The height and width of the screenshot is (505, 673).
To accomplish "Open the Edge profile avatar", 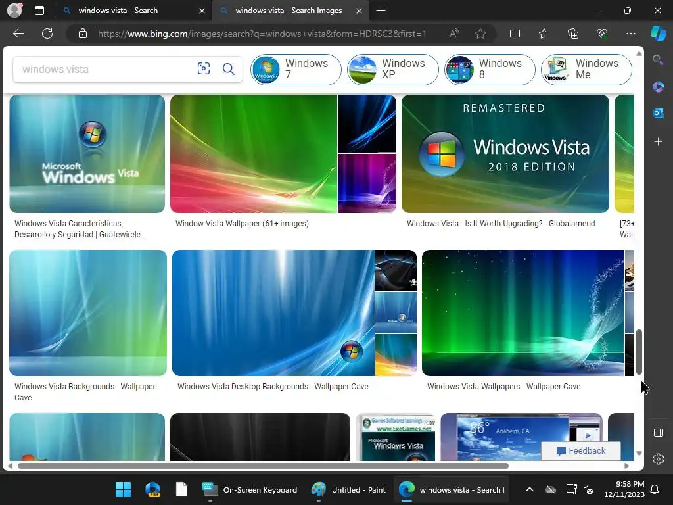I will point(14,10).
